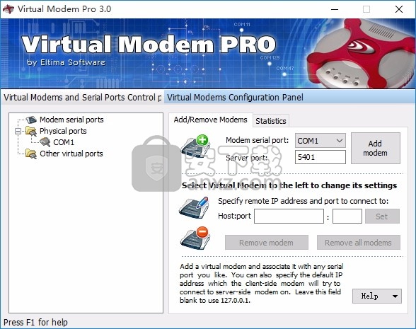This screenshot has height=329, width=416.
Task: Click the Physical ports folder icon
Action: click(x=31, y=131)
